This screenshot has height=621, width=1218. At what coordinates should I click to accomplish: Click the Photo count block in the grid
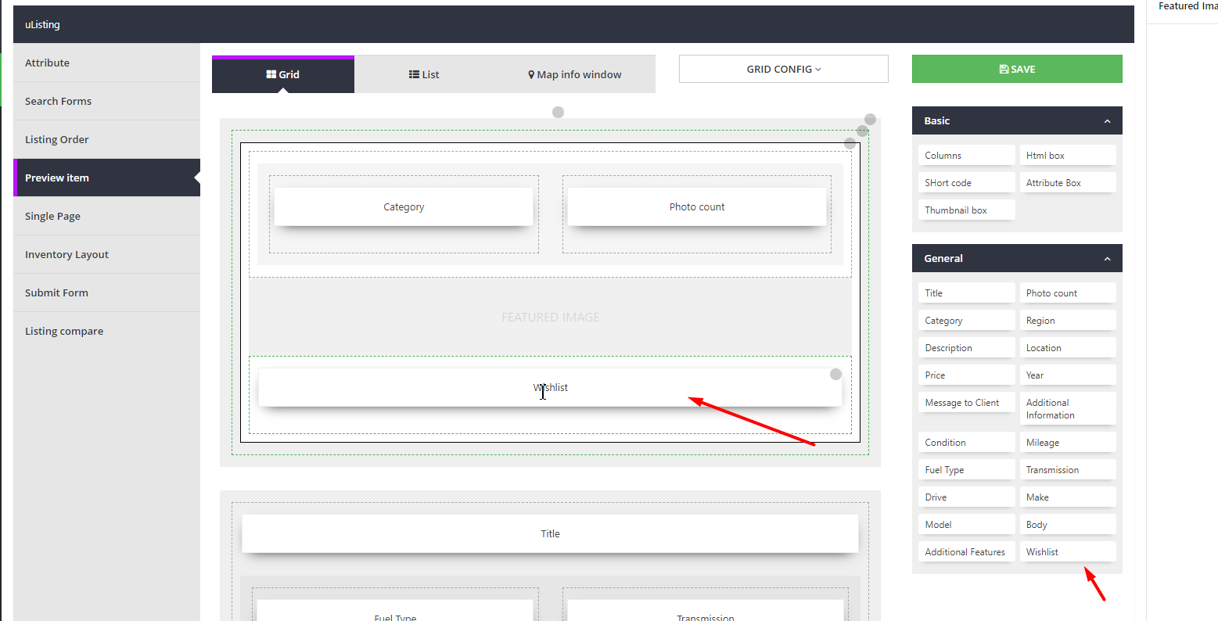[x=696, y=207]
